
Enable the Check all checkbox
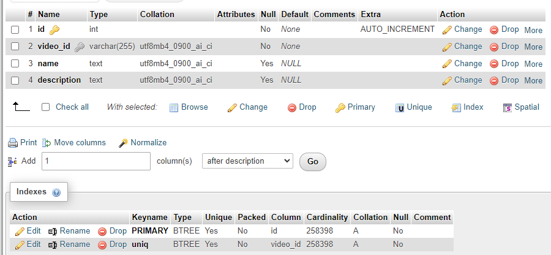(x=45, y=107)
